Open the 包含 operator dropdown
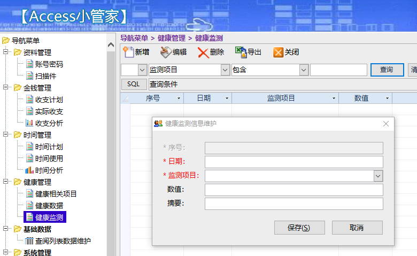Image resolution: width=417 pixels, height=256 pixels. pyautogui.click(x=304, y=70)
